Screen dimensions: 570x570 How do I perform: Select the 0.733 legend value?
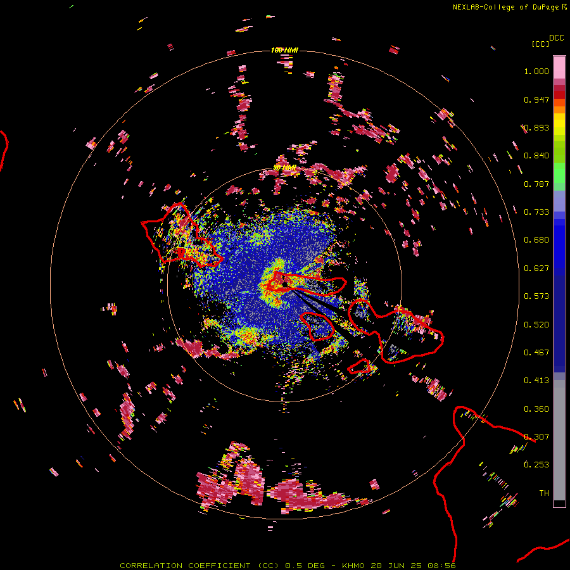click(x=536, y=212)
